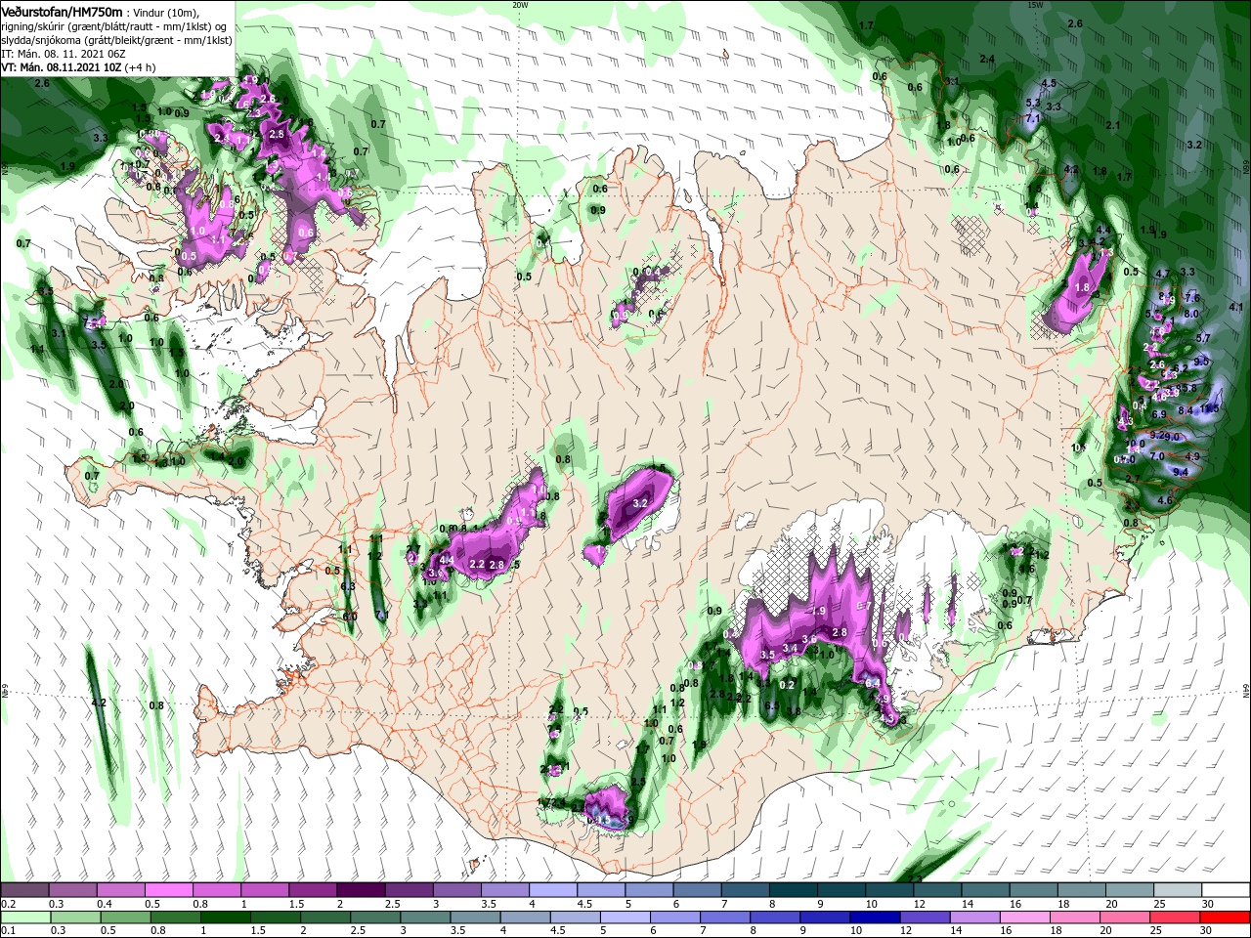Click the 6.9 value in eastern fjords

point(1159,415)
